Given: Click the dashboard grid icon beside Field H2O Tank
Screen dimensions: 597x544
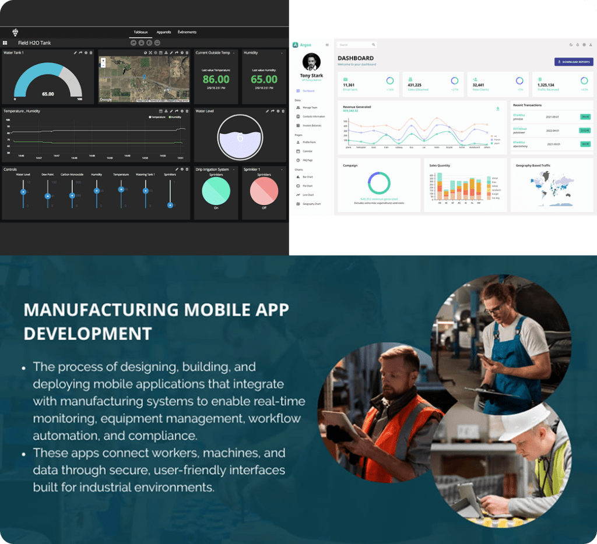Looking at the screenshot, I should [x=5, y=43].
